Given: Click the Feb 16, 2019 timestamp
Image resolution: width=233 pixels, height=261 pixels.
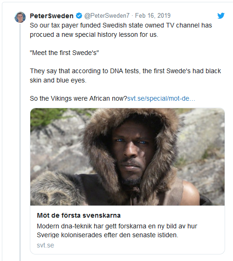Looking at the screenshot, I should tap(153, 16).
